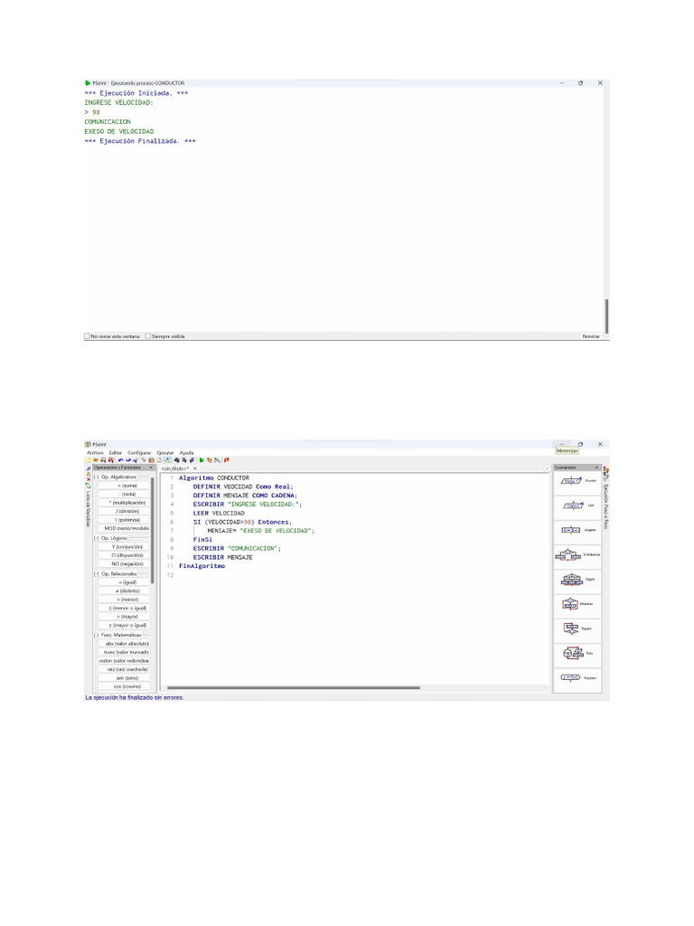This screenshot has height=926, width=694.
Task: Click the 'Algoritmo CONDUCTOR' code line
Action: click(x=214, y=477)
